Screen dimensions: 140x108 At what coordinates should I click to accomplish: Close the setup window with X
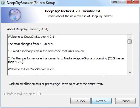pyautogui.click(x=133, y=2)
